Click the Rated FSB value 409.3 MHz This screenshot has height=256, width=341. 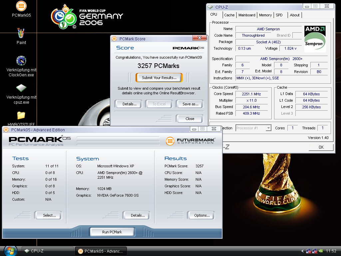tap(251, 113)
